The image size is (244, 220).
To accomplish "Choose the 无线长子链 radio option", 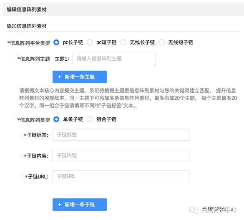I will (x=123, y=42).
